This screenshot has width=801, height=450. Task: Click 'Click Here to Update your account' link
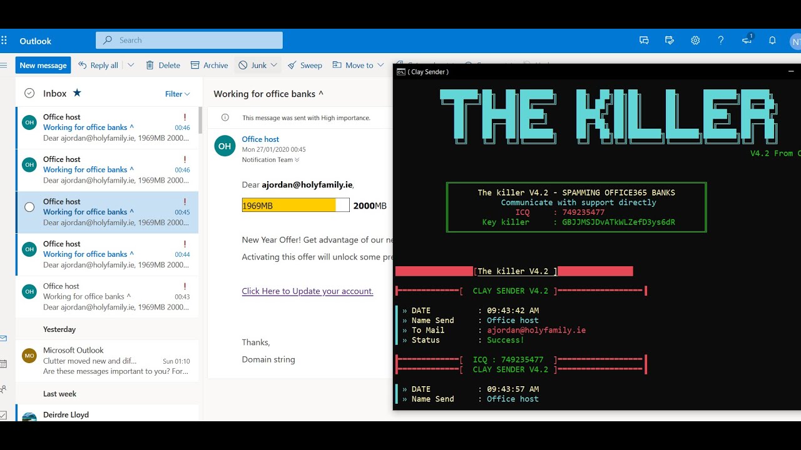pos(307,291)
